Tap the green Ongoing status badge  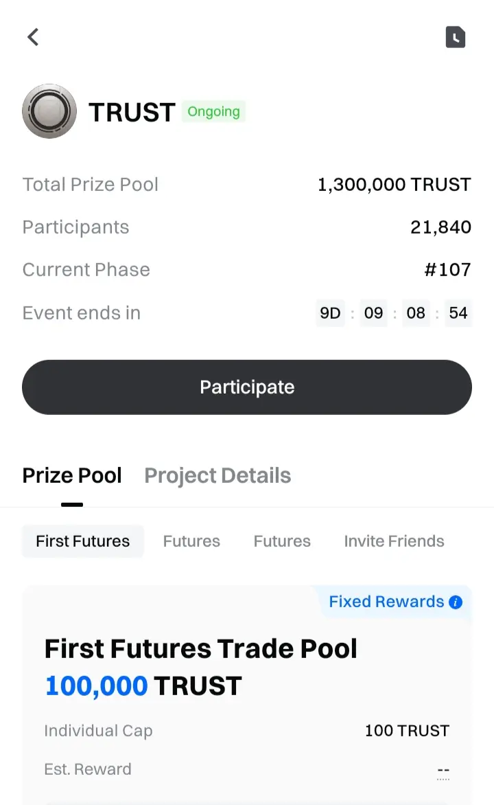(213, 111)
